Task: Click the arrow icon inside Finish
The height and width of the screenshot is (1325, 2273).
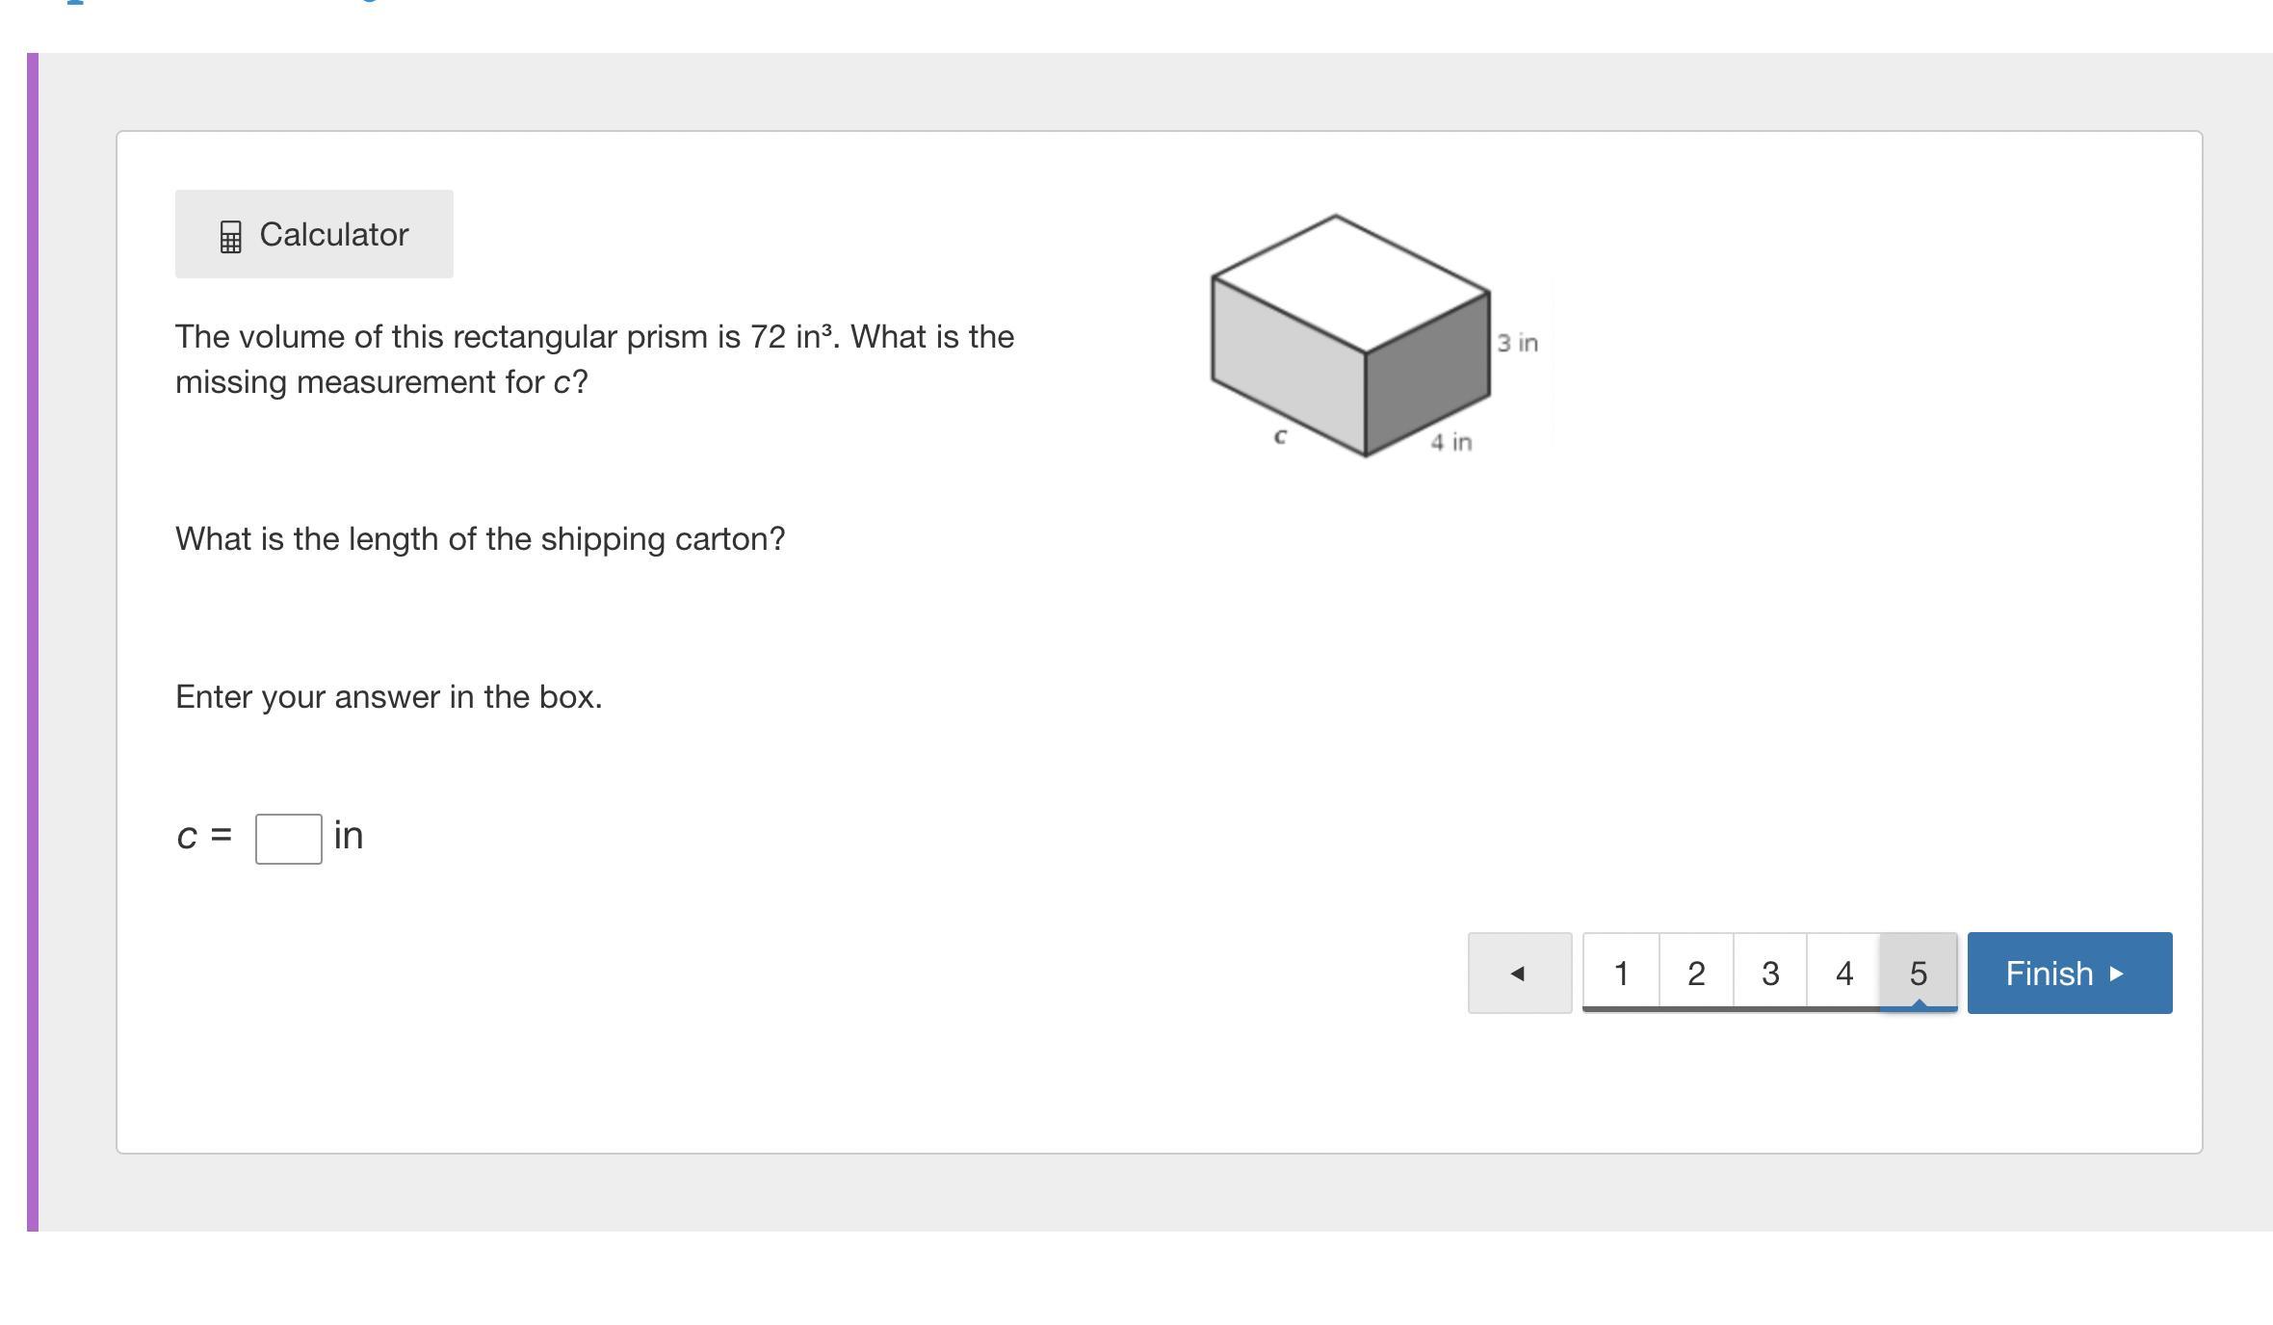Action: 2116,974
